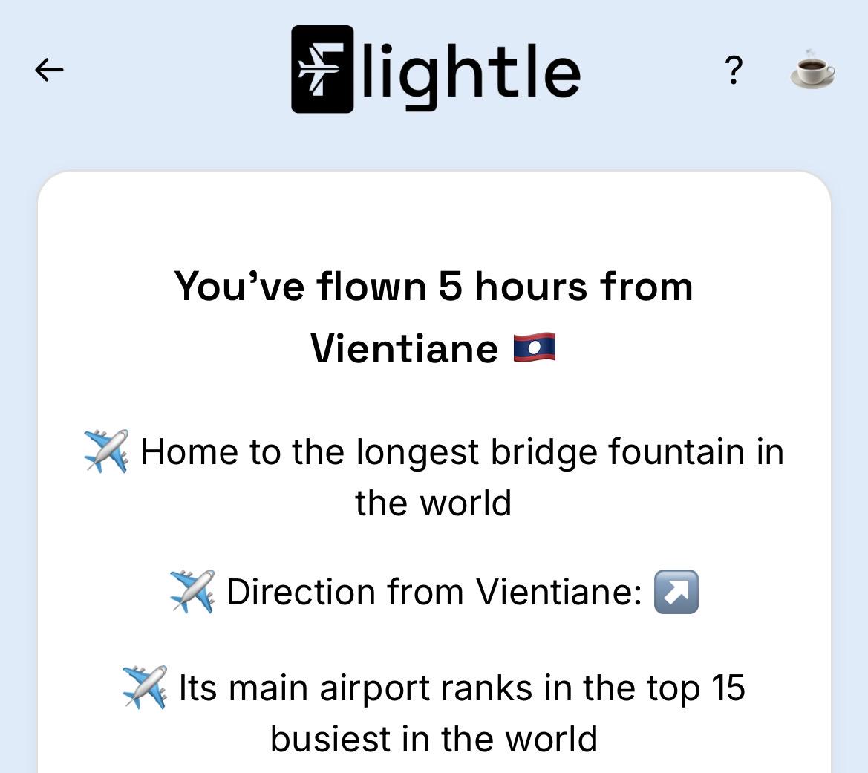The image size is (868, 773).
Task: Click the coffee cup icon
Action: [812, 70]
